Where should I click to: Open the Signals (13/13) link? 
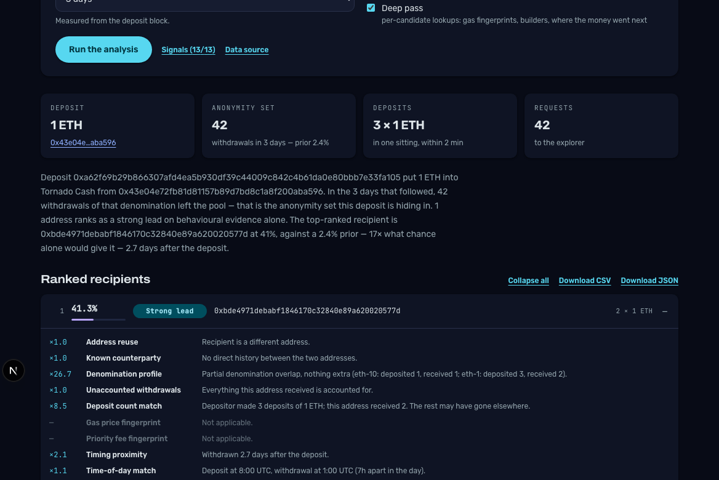188,49
